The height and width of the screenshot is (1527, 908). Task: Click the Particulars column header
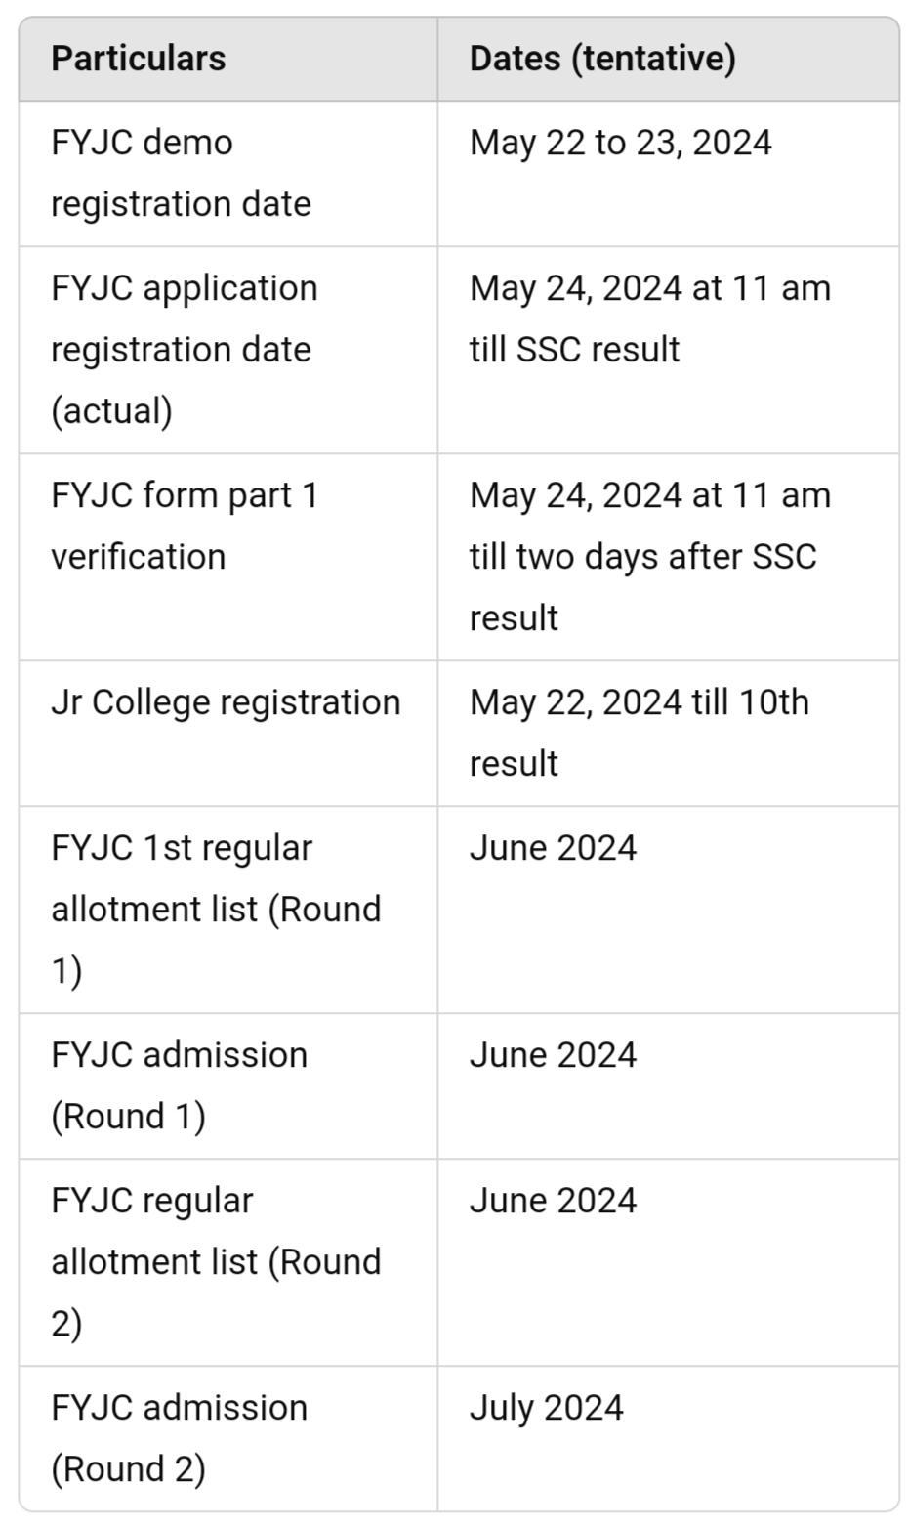click(139, 59)
